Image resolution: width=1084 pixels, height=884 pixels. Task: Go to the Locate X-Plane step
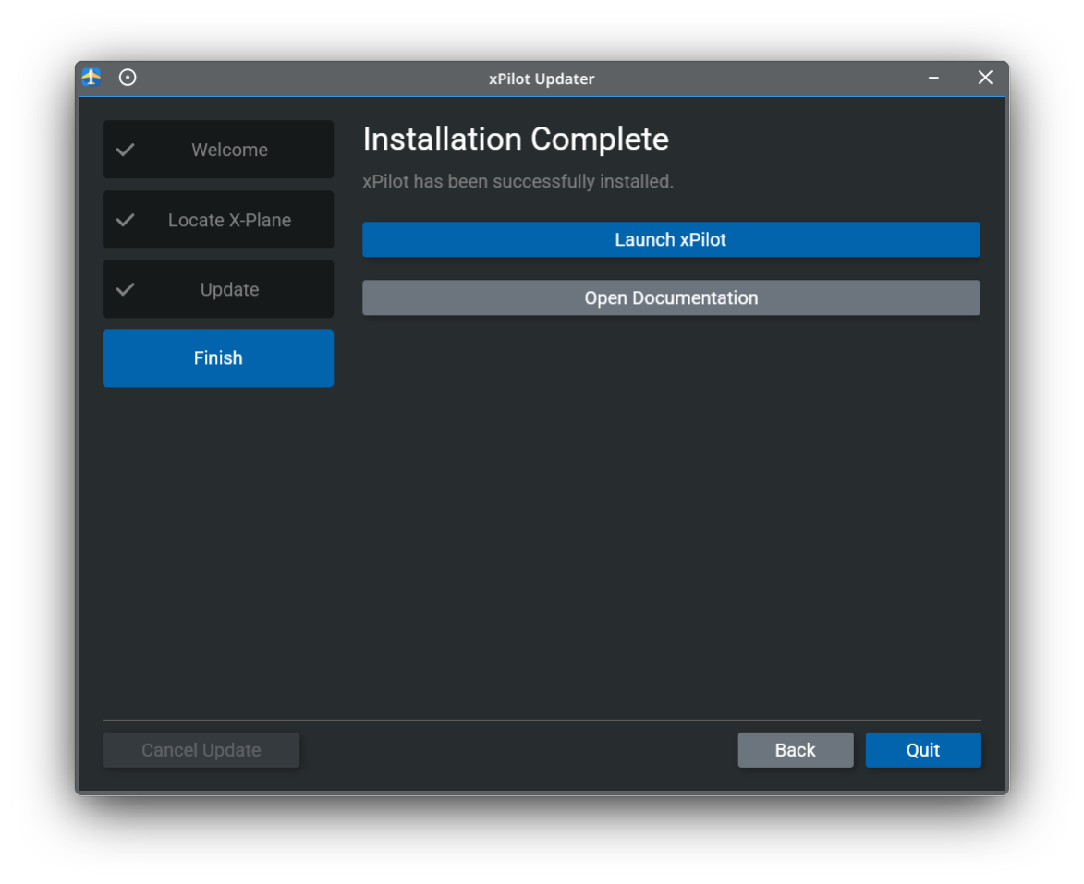coord(229,220)
